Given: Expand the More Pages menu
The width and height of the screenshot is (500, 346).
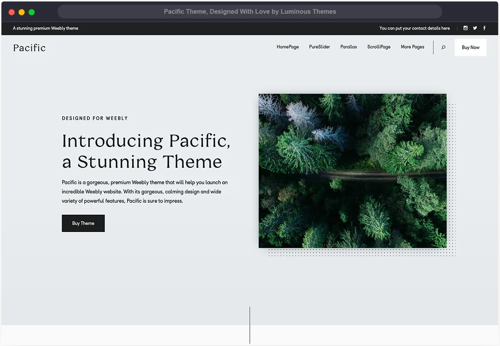Looking at the screenshot, I should pyautogui.click(x=412, y=47).
